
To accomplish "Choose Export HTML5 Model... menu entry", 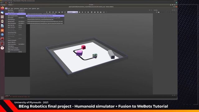I will point(16,48).
